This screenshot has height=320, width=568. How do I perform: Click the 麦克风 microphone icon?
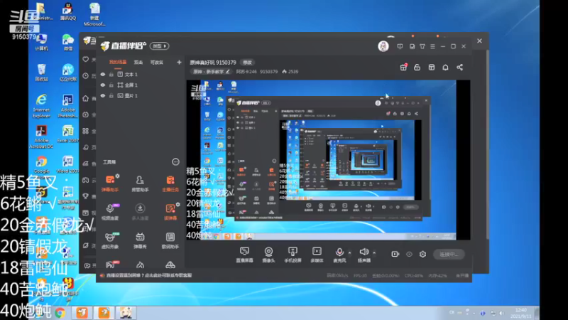339,254
